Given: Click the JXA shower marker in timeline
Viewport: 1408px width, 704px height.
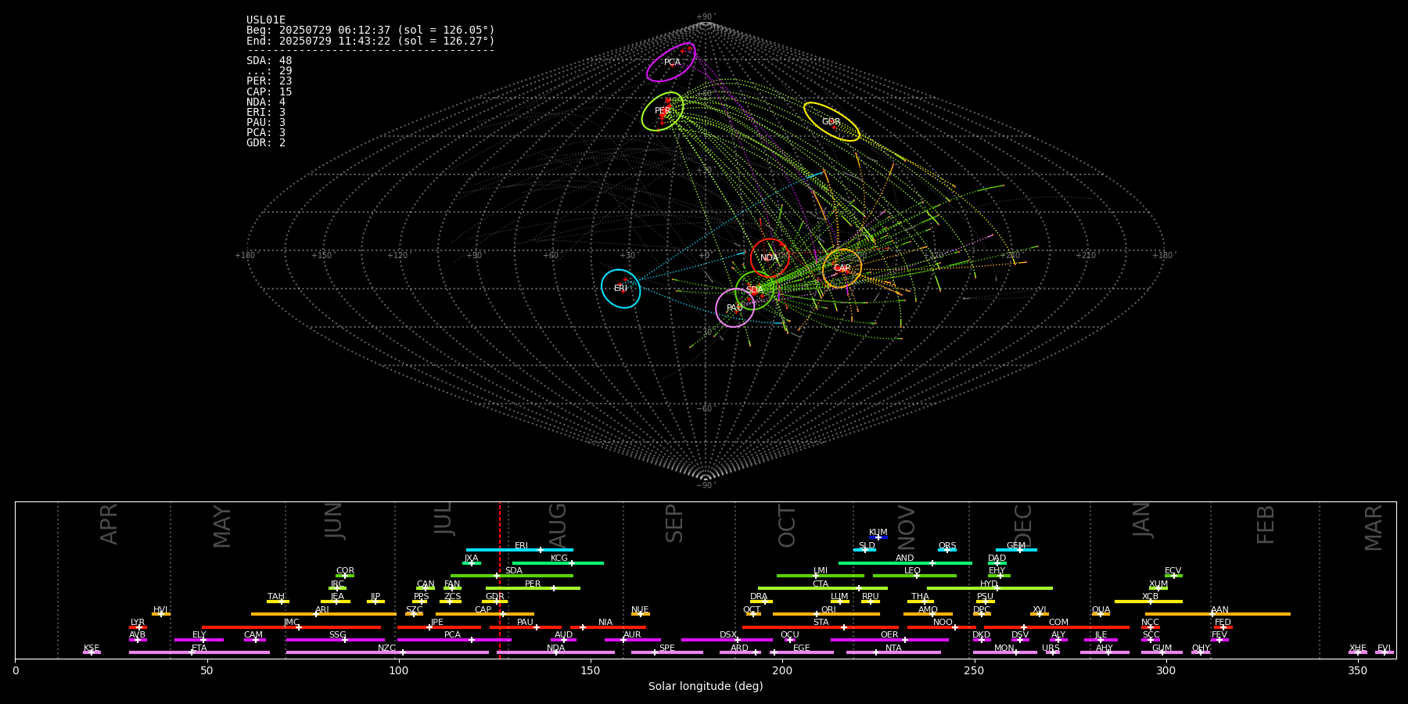Looking at the screenshot, I should pos(472,562).
